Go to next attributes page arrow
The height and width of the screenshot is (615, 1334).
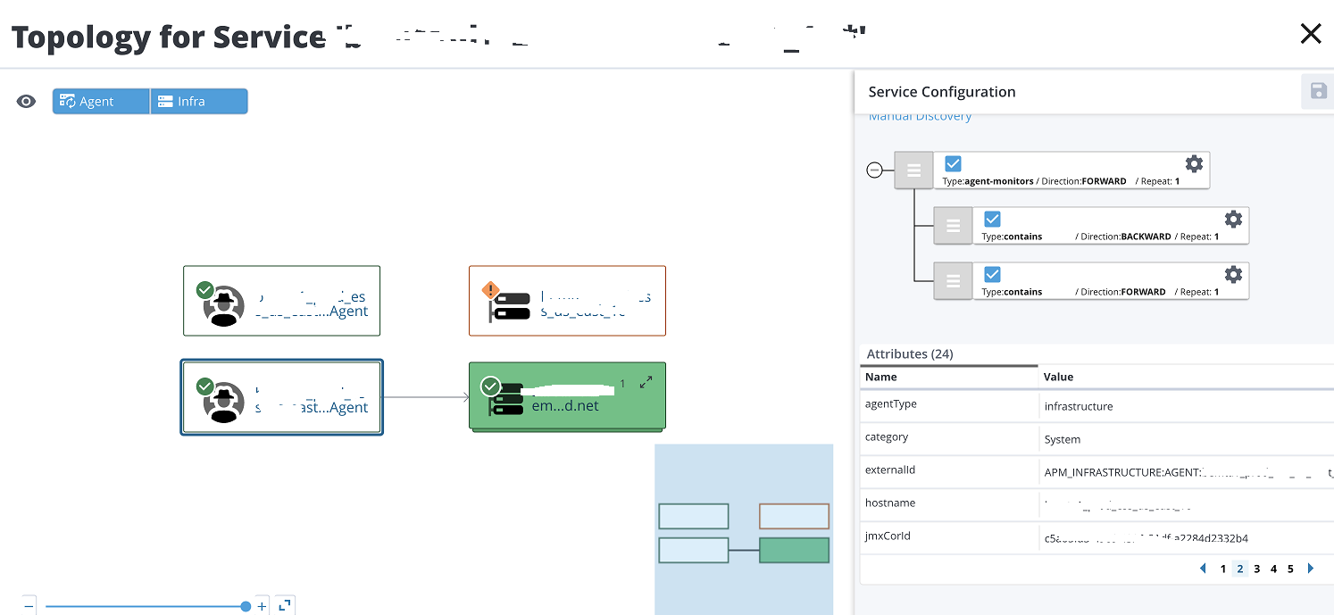pos(1311,569)
